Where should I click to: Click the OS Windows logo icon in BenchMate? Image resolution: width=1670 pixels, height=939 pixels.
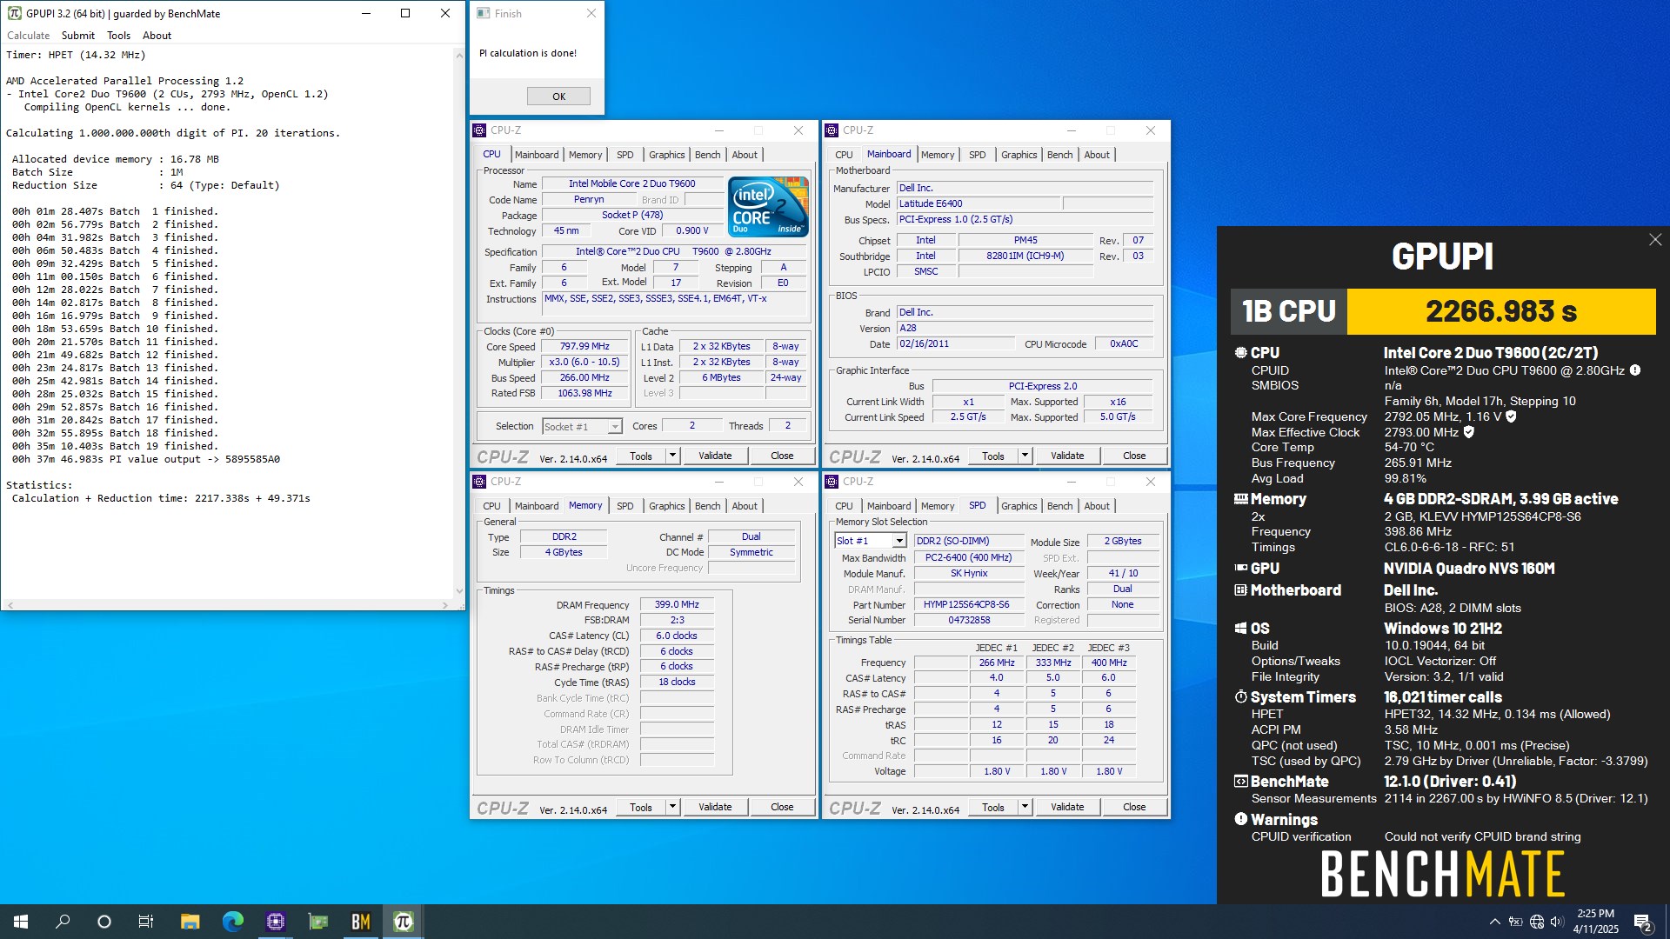pyautogui.click(x=1241, y=628)
